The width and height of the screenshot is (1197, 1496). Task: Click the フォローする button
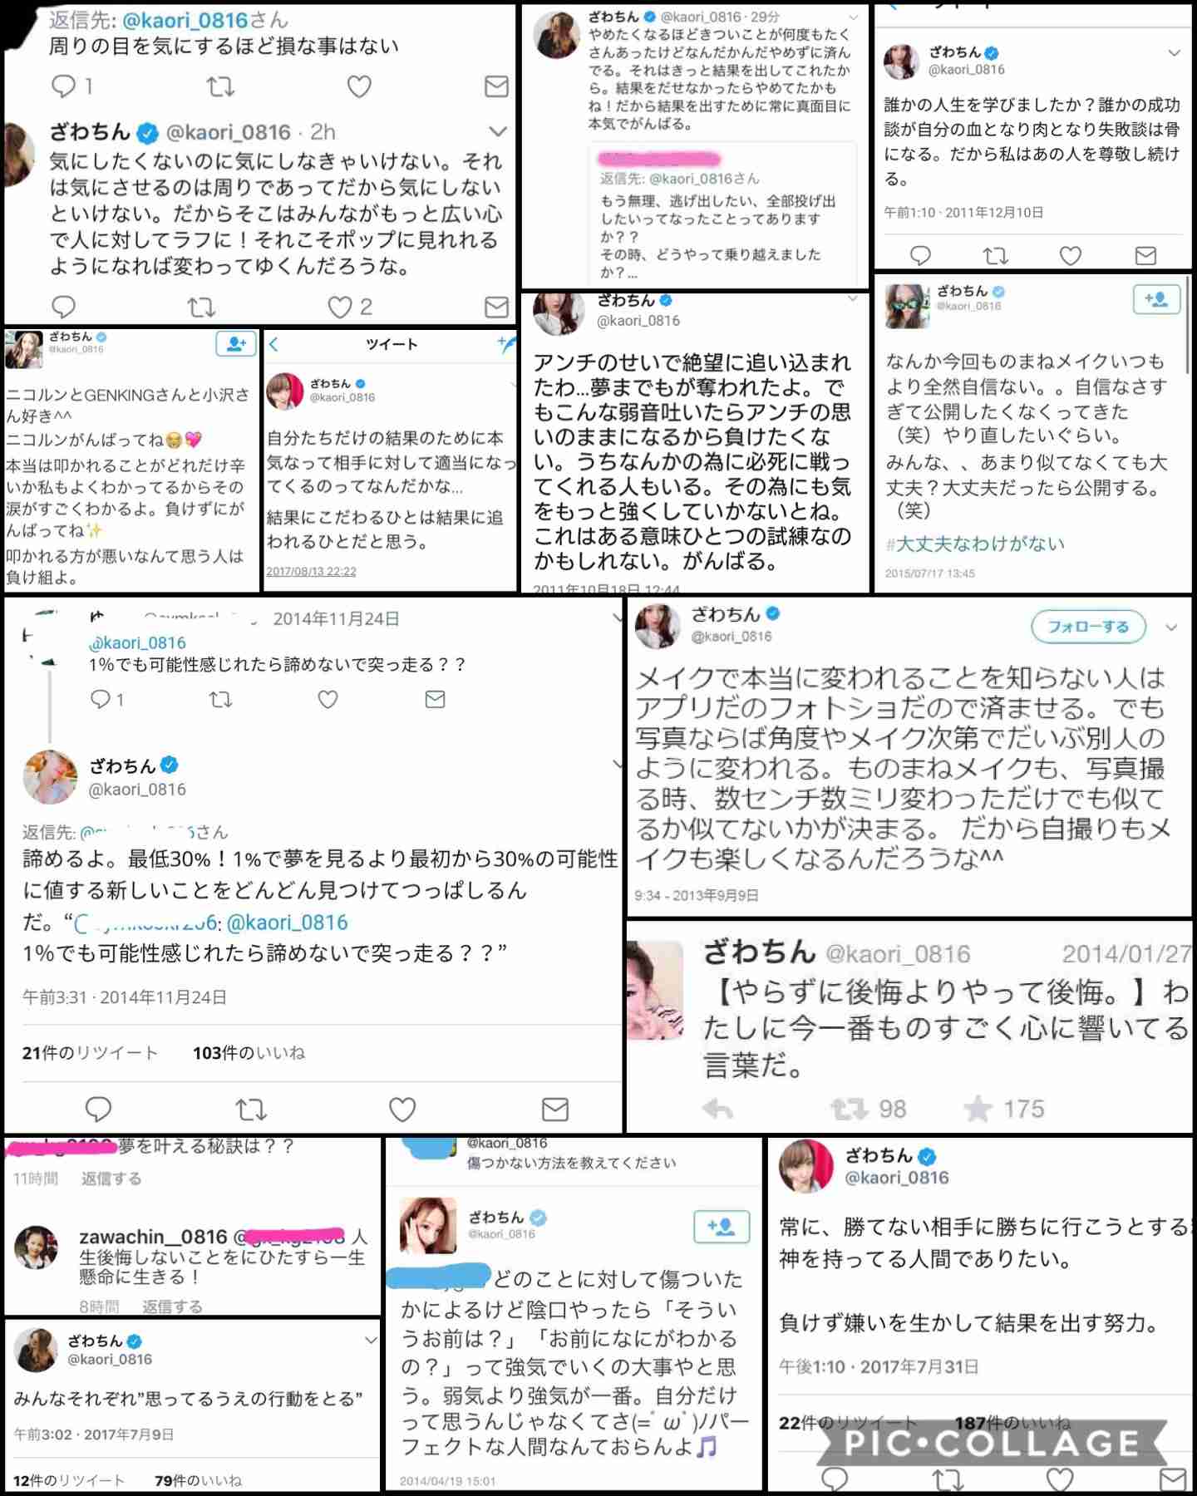point(1088,627)
